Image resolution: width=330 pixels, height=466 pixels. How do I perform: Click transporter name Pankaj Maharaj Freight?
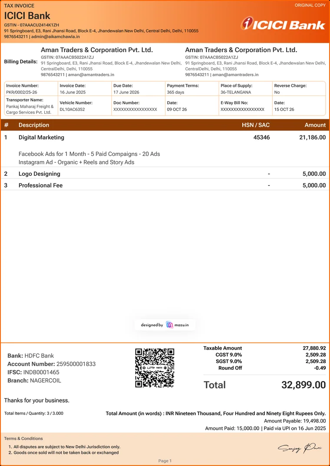(30, 109)
